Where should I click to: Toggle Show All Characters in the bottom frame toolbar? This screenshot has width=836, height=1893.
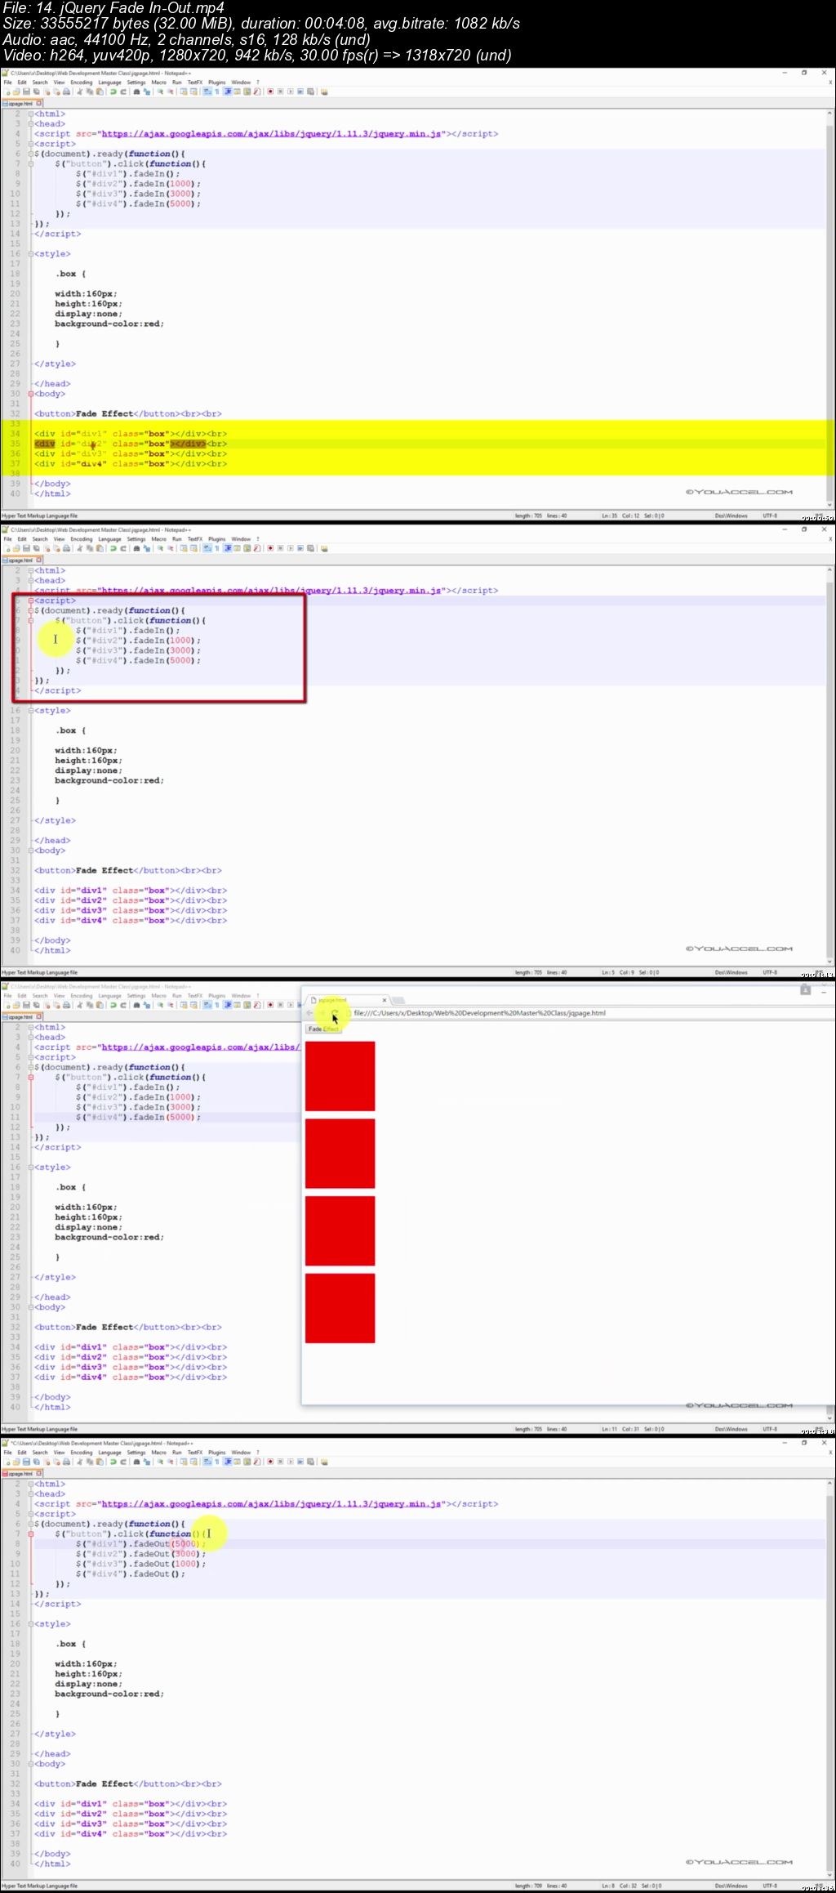coord(217,1462)
